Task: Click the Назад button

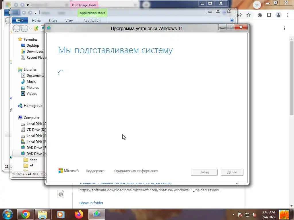Action: (x=204, y=172)
